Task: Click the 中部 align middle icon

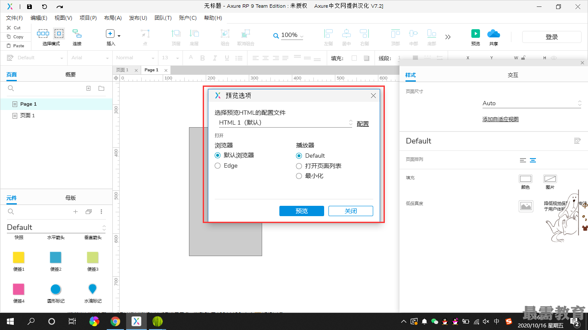Action: point(414,34)
